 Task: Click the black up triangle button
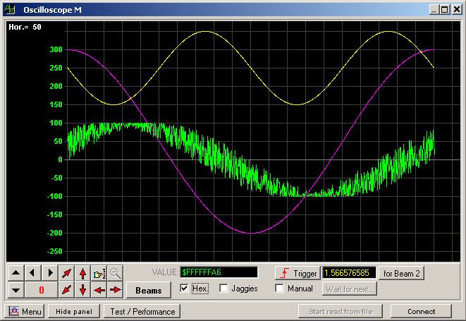coord(16,272)
